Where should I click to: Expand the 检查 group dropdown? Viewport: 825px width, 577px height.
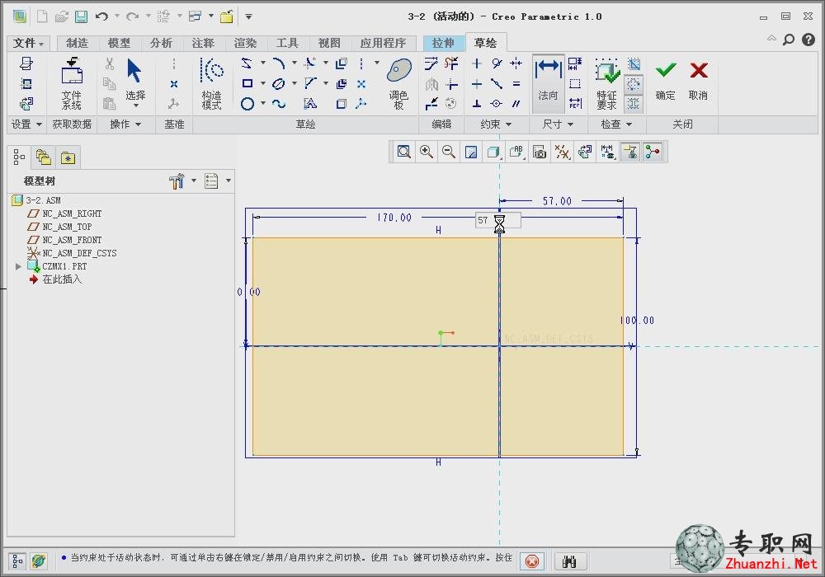615,124
